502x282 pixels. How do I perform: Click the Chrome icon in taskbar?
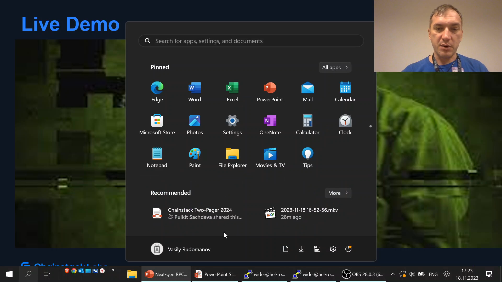[x=74, y=271]
